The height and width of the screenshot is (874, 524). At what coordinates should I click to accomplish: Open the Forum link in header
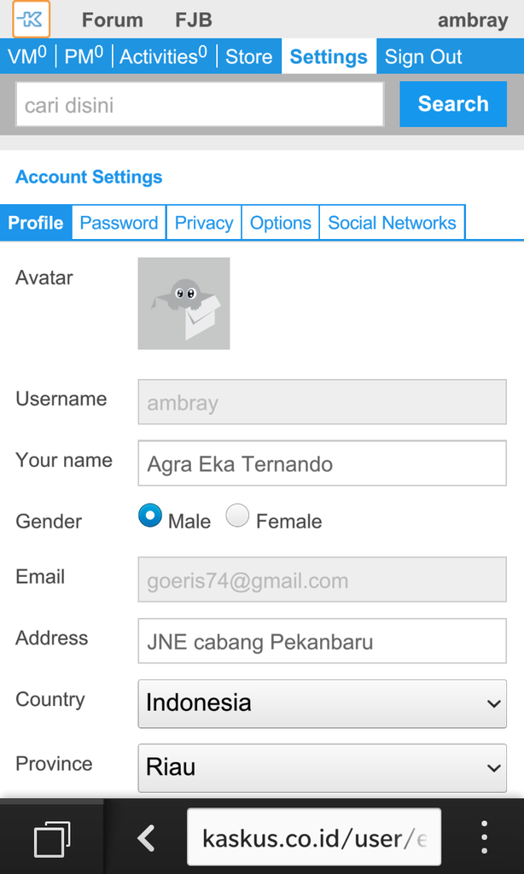[113, 20]
